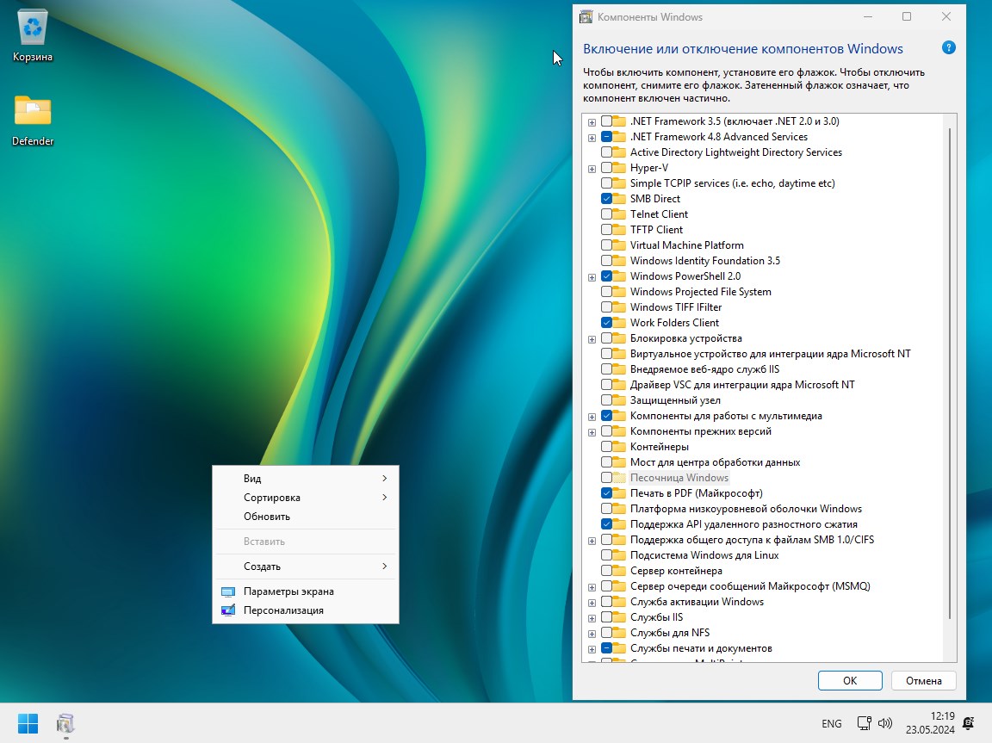
Task: Open the ENG language indicator
Action: [831, 723]
